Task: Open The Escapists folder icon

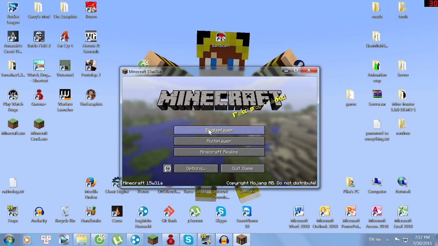Action: (65, 10)
